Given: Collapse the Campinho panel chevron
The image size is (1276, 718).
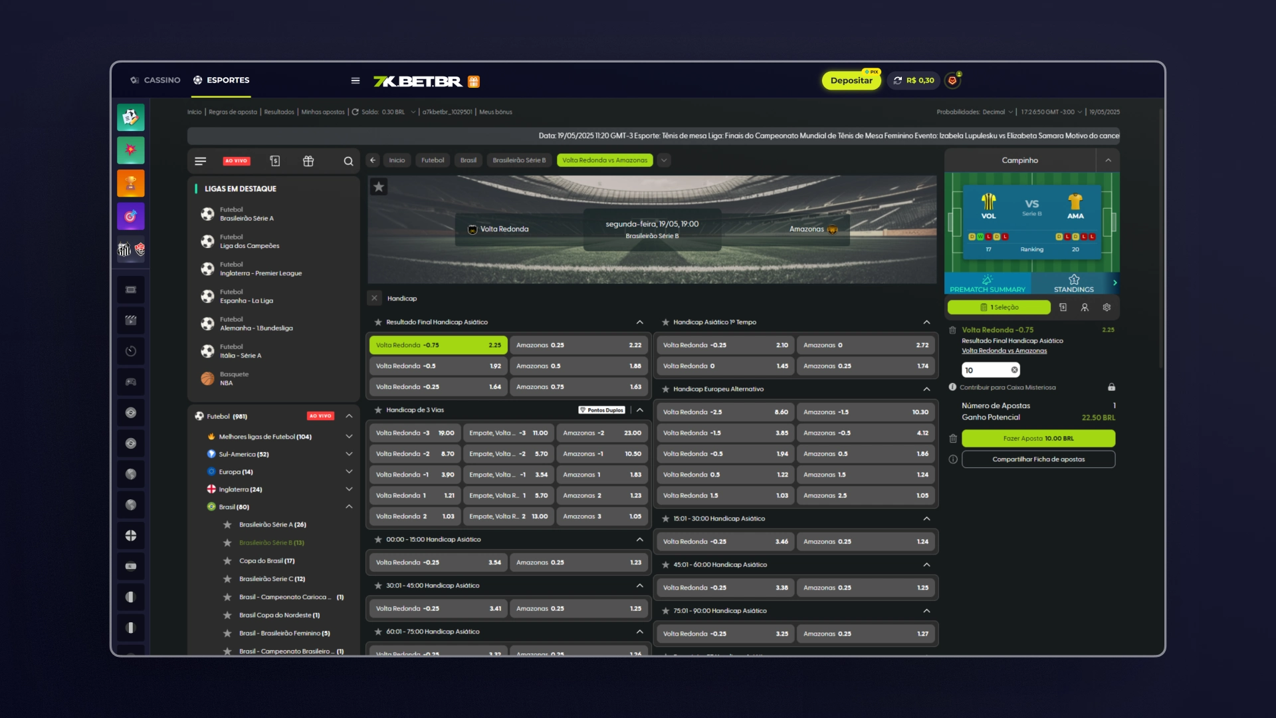Looking at the screenshot, I should tap(1108, 160).
